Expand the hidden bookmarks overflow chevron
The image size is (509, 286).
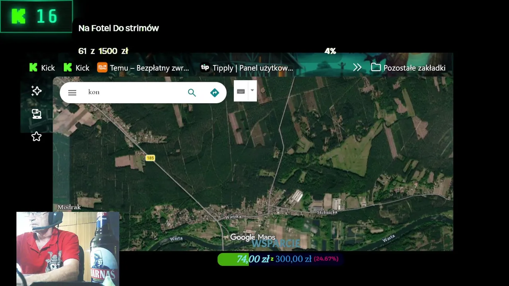357,68
